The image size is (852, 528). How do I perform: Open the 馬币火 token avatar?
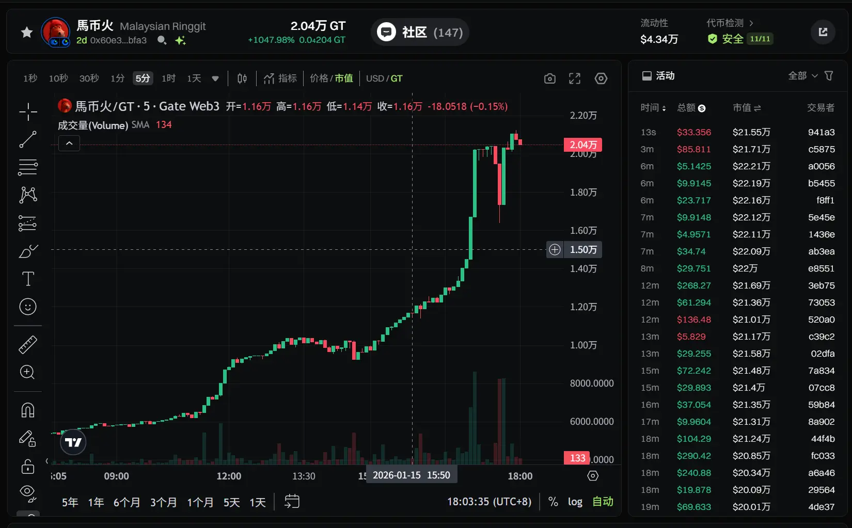coord(56,32)
